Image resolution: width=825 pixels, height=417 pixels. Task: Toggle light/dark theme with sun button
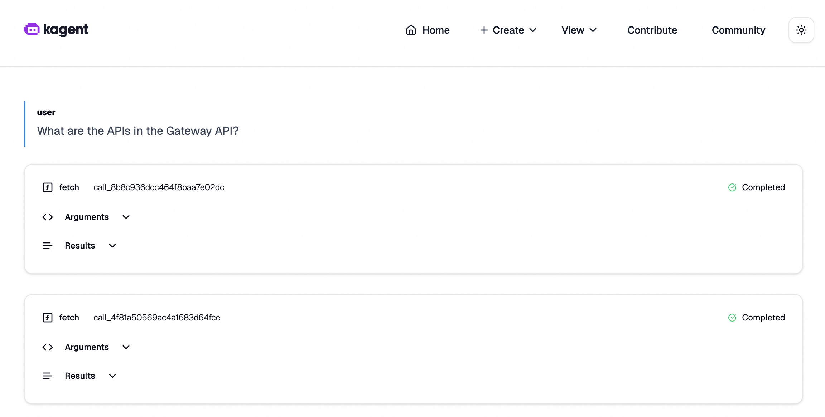801,30
